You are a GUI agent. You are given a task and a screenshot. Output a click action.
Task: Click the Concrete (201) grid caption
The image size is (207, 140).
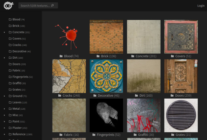[x=144, y=56]
